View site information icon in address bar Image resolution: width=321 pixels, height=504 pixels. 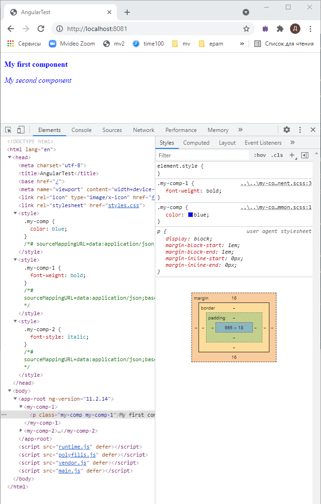pyautogui.click(x=60, y=29)
